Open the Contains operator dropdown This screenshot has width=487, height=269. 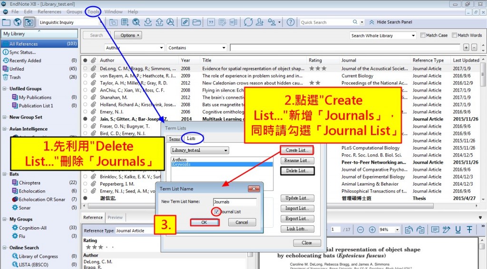click(x=196, y=48)
